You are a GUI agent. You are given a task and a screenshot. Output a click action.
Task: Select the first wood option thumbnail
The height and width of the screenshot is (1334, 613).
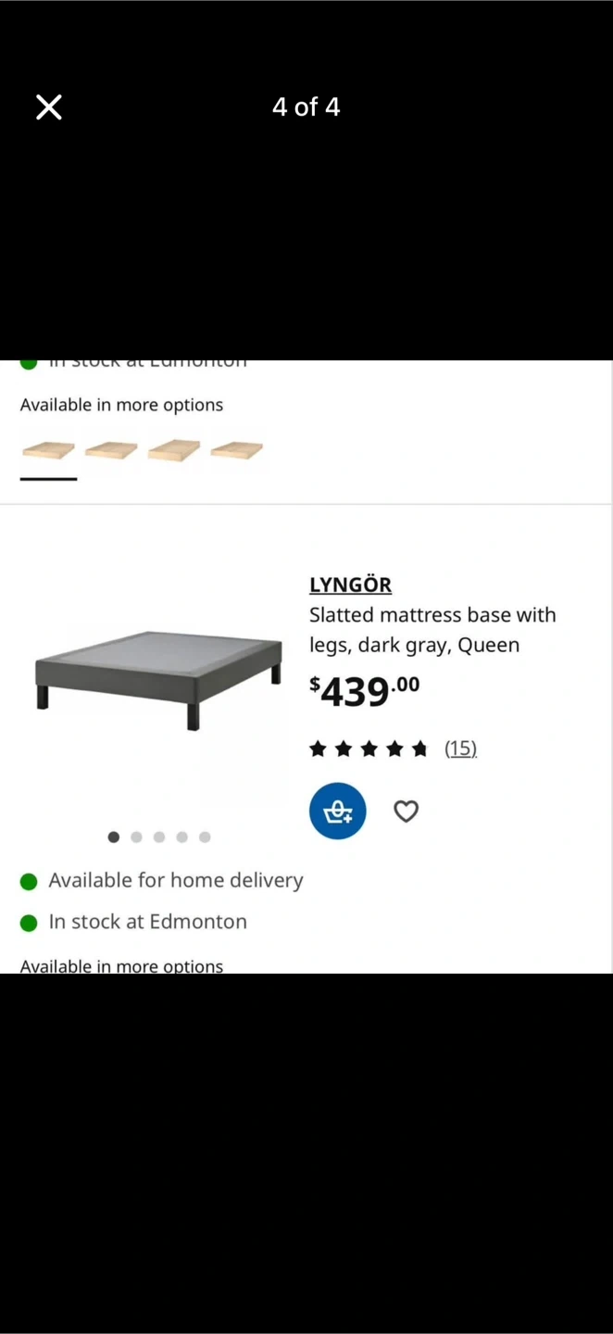coord(48,451)
